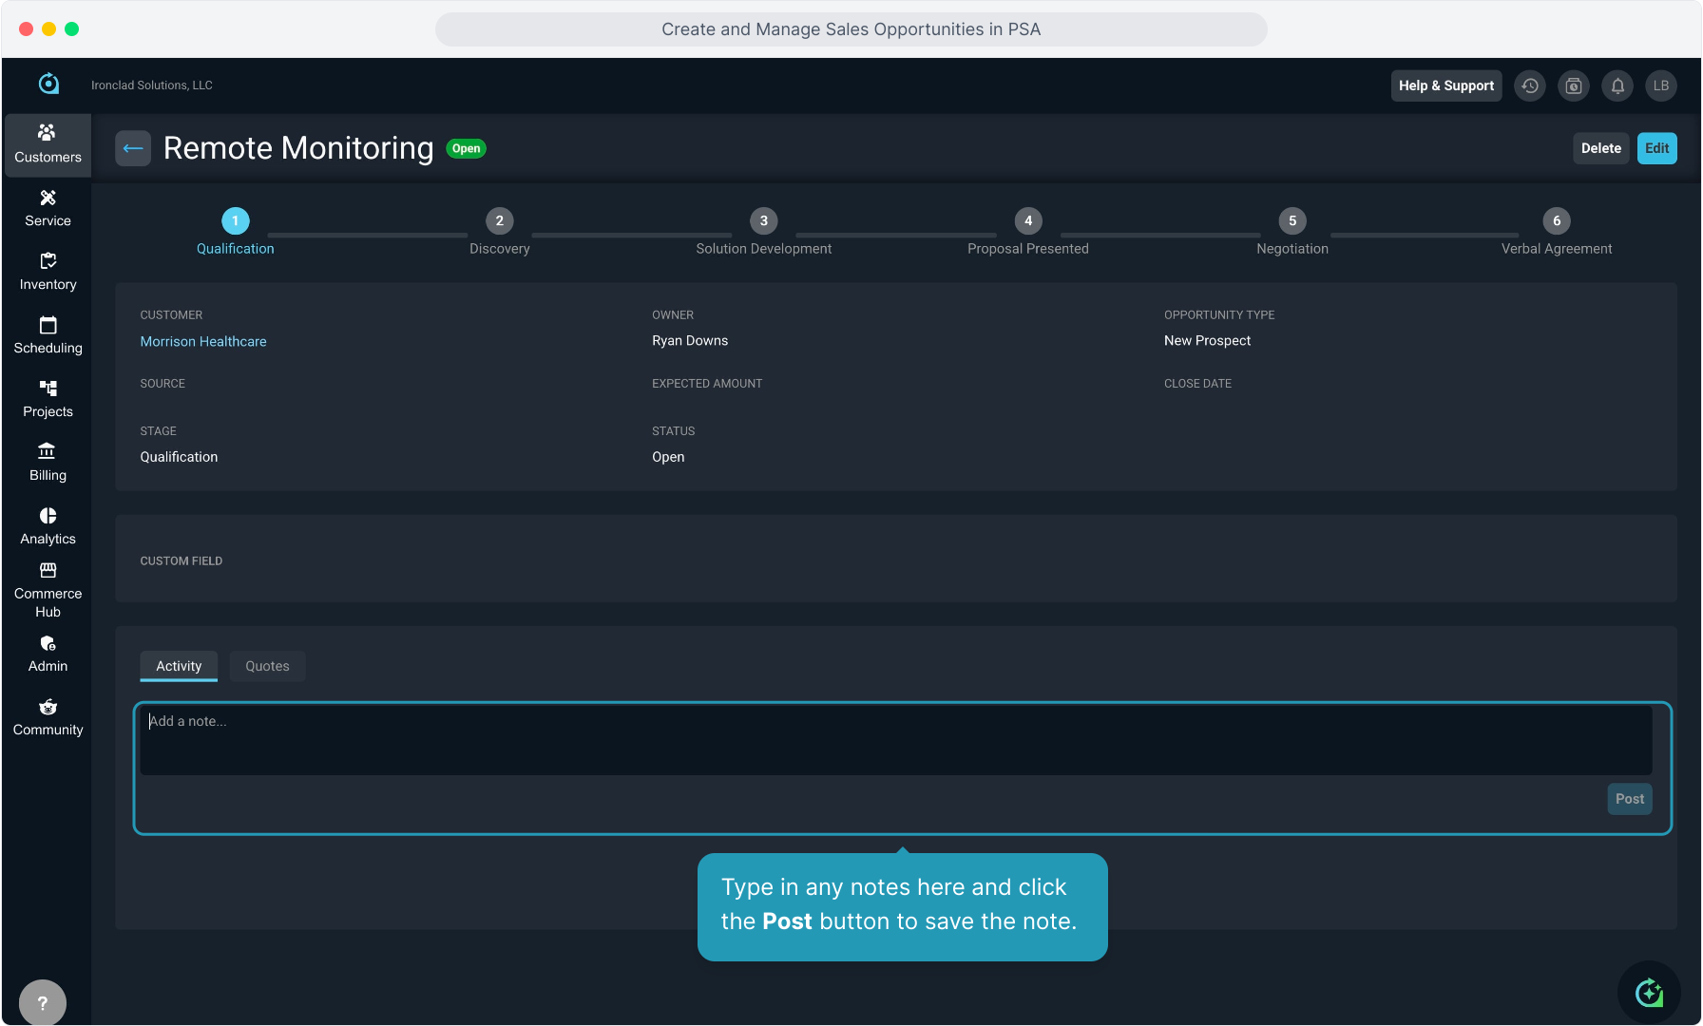Navigate to Projects in sidebar
The image size is (1703, 1026).
click(48, 399)
